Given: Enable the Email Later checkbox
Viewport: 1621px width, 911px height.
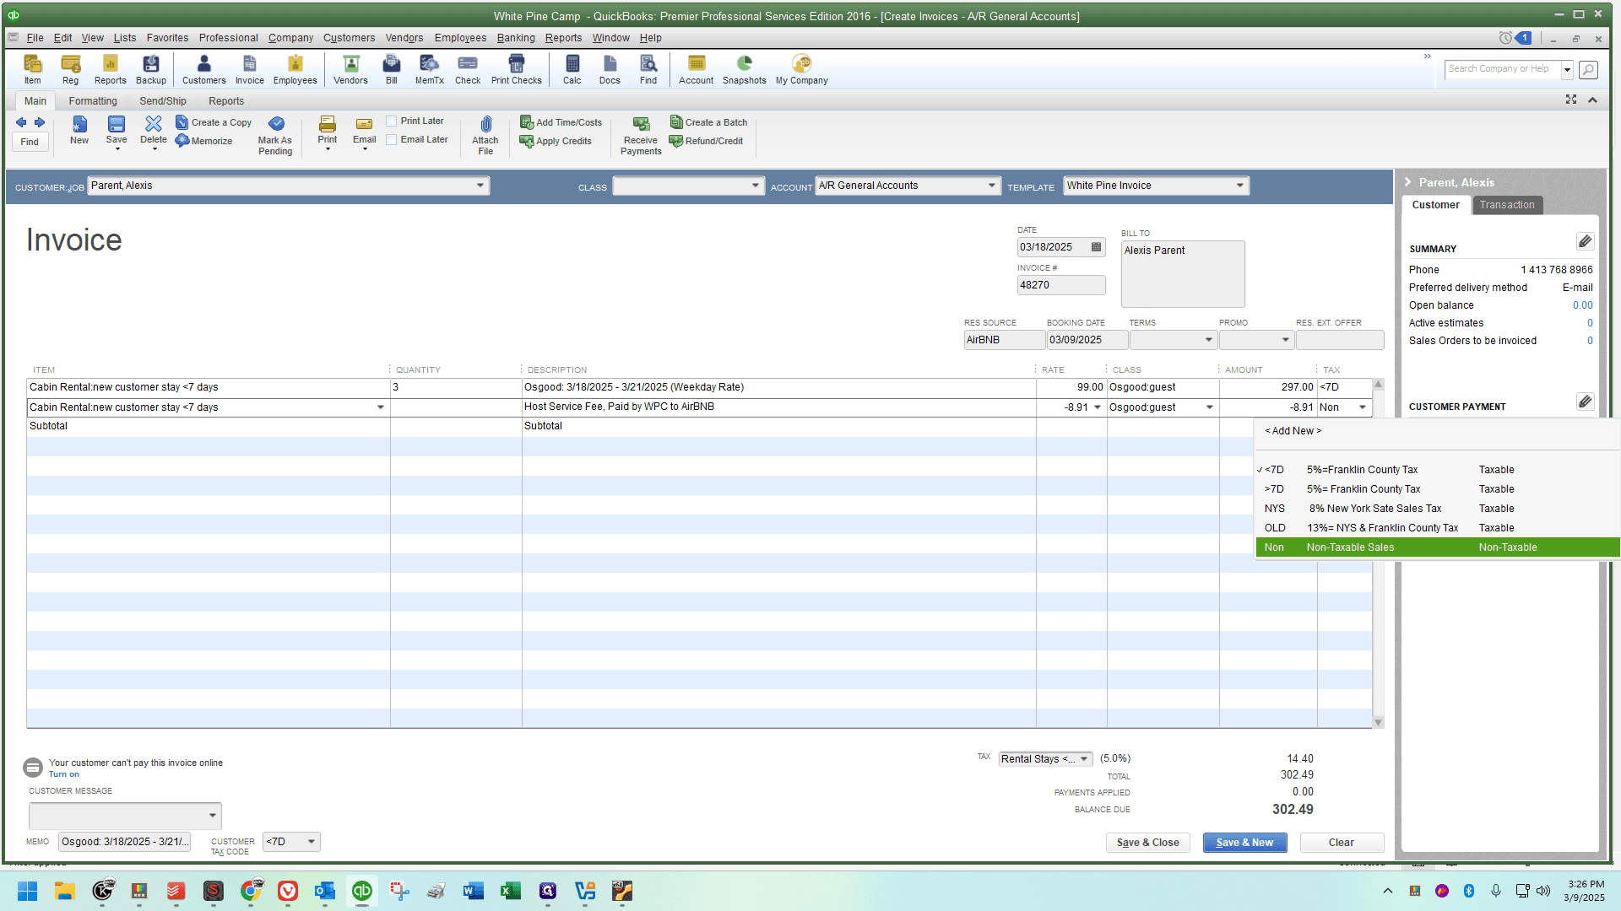Looking at the screenshot, I should 391,140.
